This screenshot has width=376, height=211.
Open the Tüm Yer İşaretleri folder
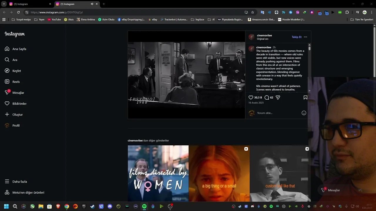pyautogui.click(x=362, y=20)
